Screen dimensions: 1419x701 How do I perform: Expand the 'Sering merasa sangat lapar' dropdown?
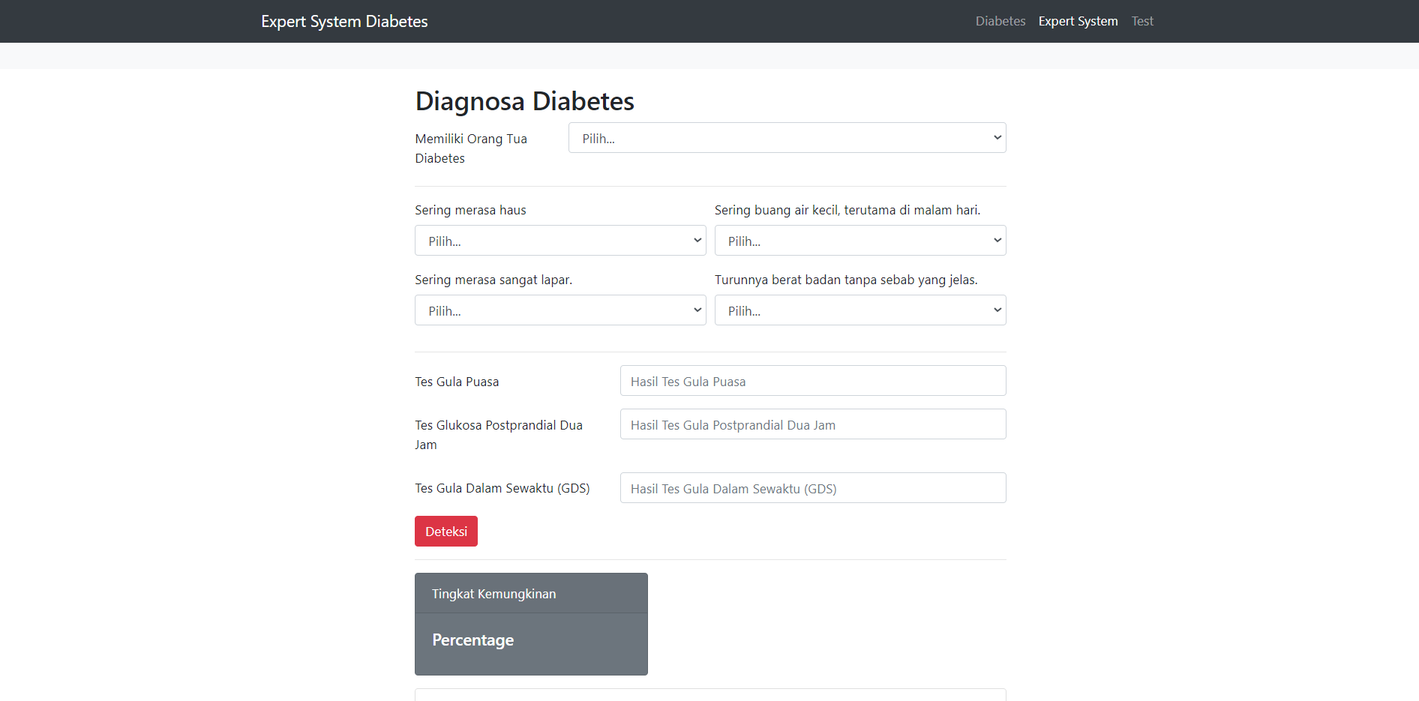click(x=559, y=310)
